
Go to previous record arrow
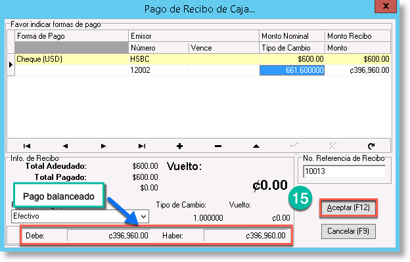tap(65, 146)
